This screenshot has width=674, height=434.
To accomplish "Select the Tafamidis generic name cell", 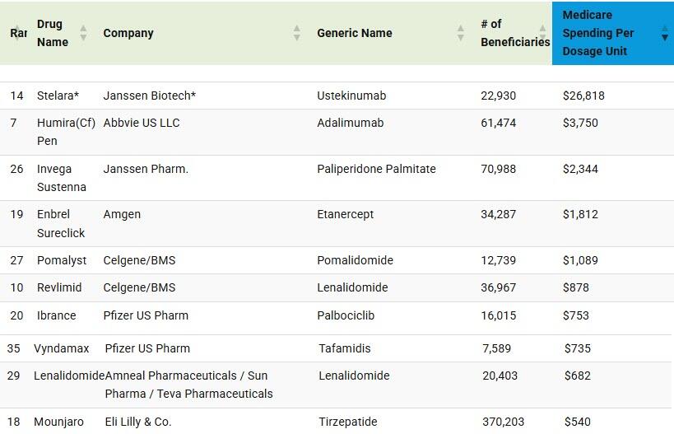I will coord(345,348).
